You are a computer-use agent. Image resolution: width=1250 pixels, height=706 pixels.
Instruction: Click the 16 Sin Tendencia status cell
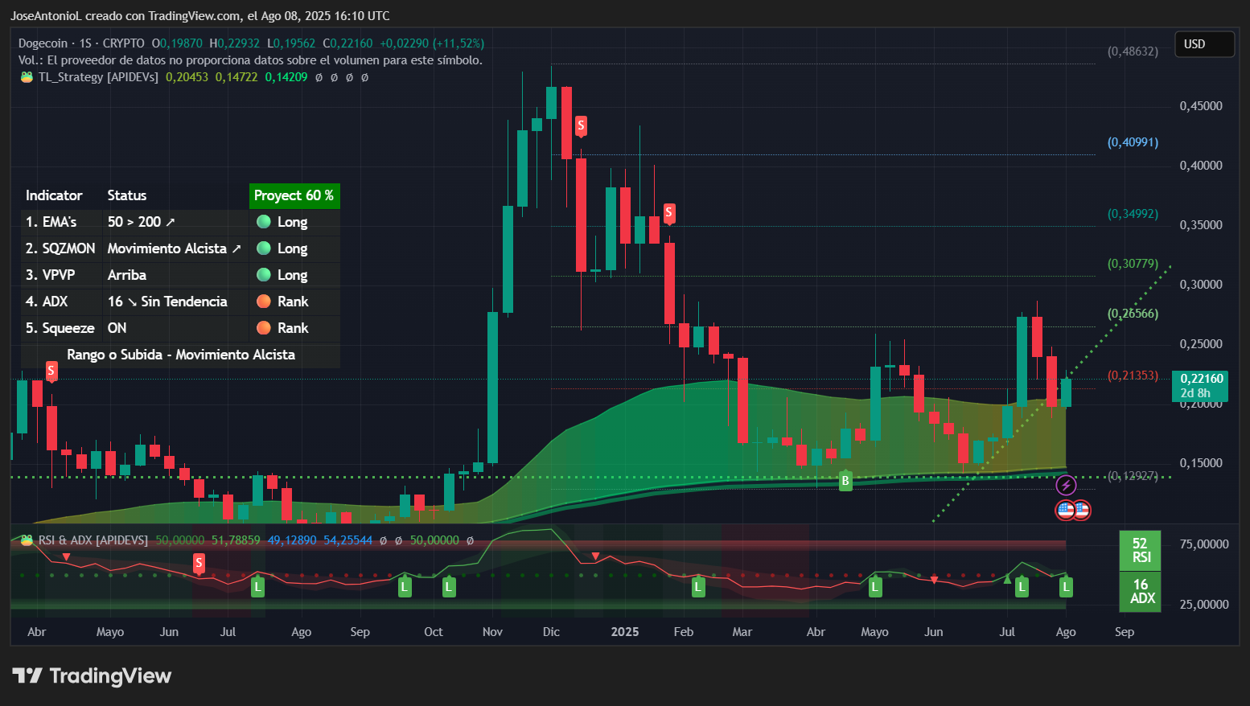[167, 302]
